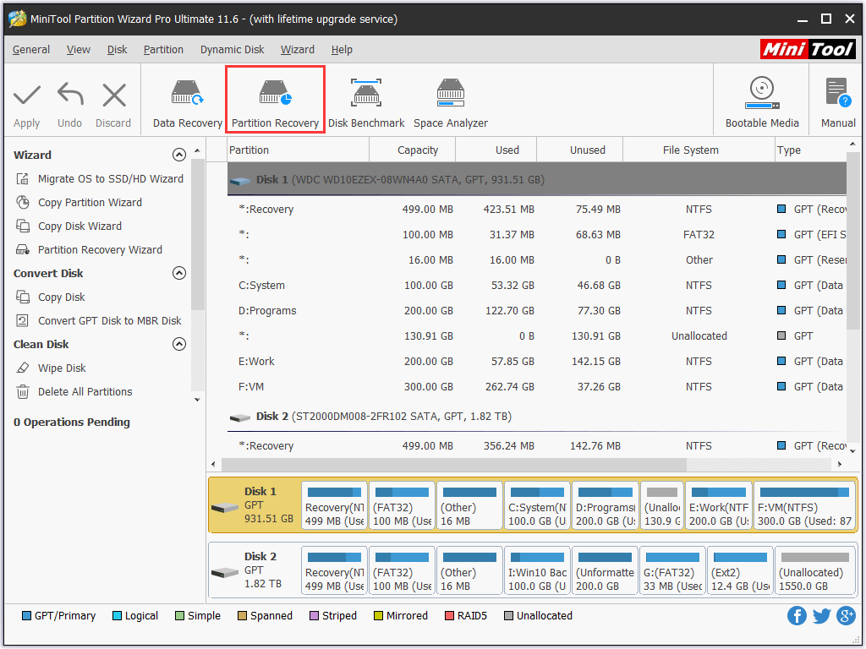The width and height of the screenshot is (866, 649).
Task: Click the Mirrored legend color swatch
Action: [x=378, y=616]
